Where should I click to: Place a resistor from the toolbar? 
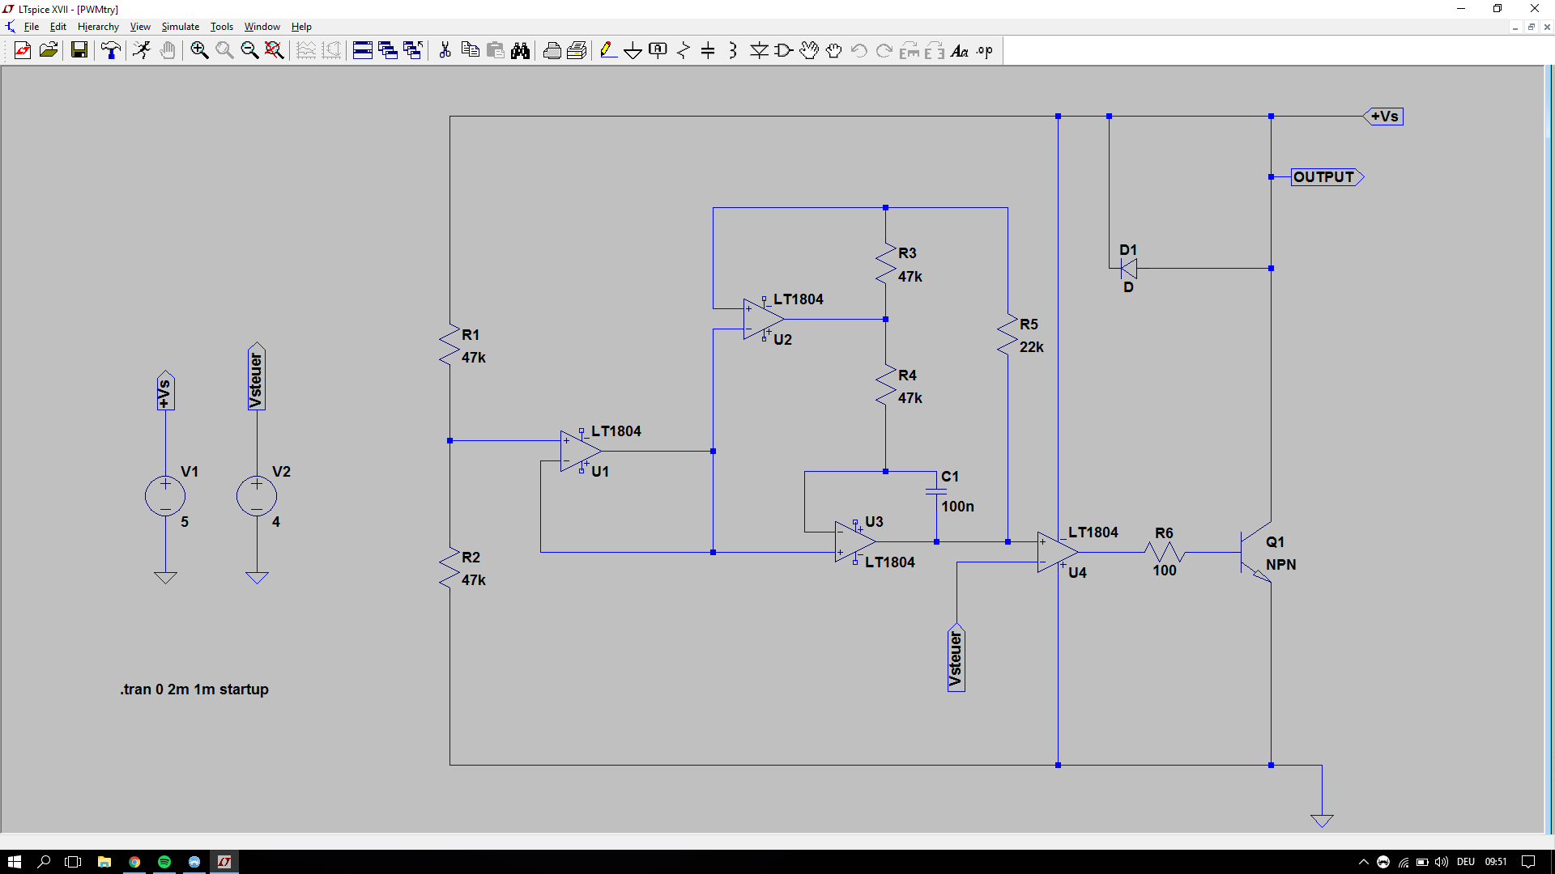pyautogui.click(x=683, y=50)
